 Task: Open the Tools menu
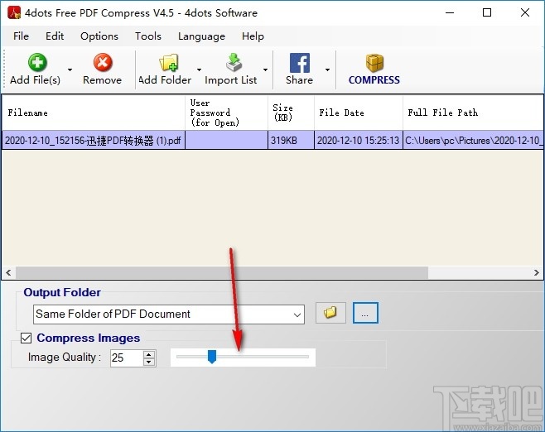coord(148,36)
